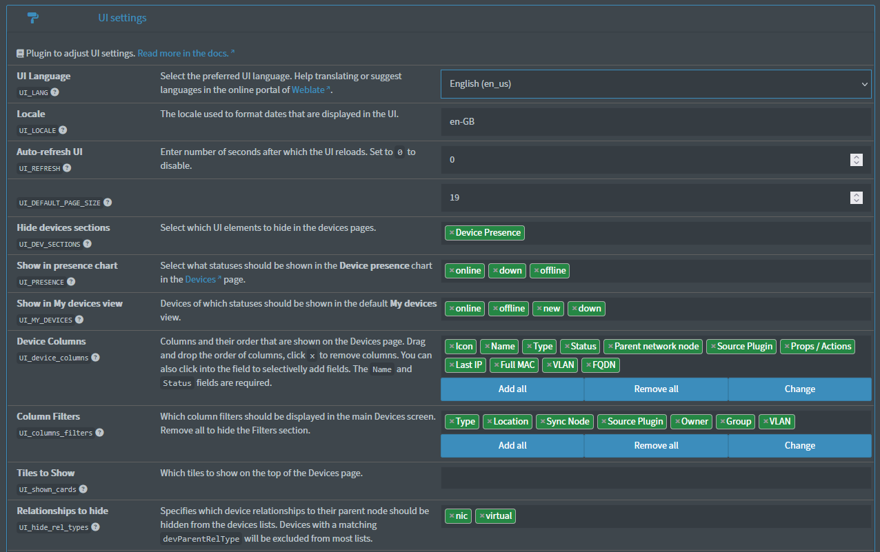Remove the "new" status from My devices view
Image resolution: width=880 pixels, height=552 pixels.
539,308
